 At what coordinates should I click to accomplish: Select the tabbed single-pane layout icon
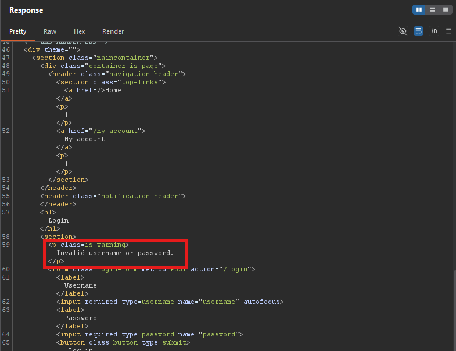[x=446, y=10]
